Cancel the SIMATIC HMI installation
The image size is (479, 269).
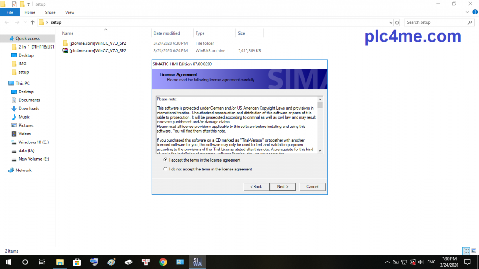pyautogui.click(x=312, y=187)
